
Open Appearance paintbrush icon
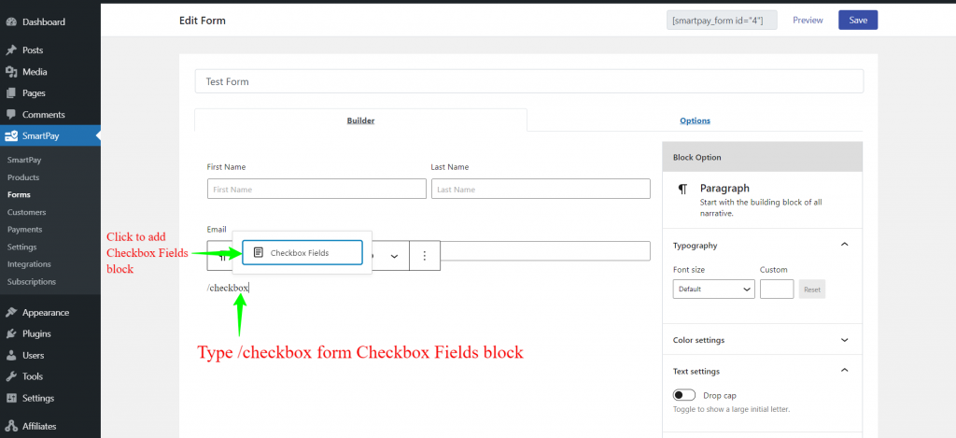click(11, 312)
